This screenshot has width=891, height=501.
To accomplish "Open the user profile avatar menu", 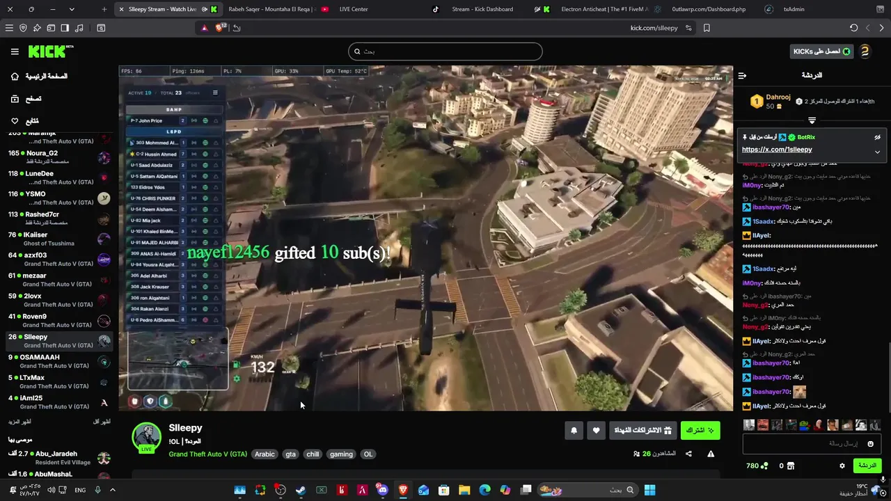I will [x=865, y=51].
